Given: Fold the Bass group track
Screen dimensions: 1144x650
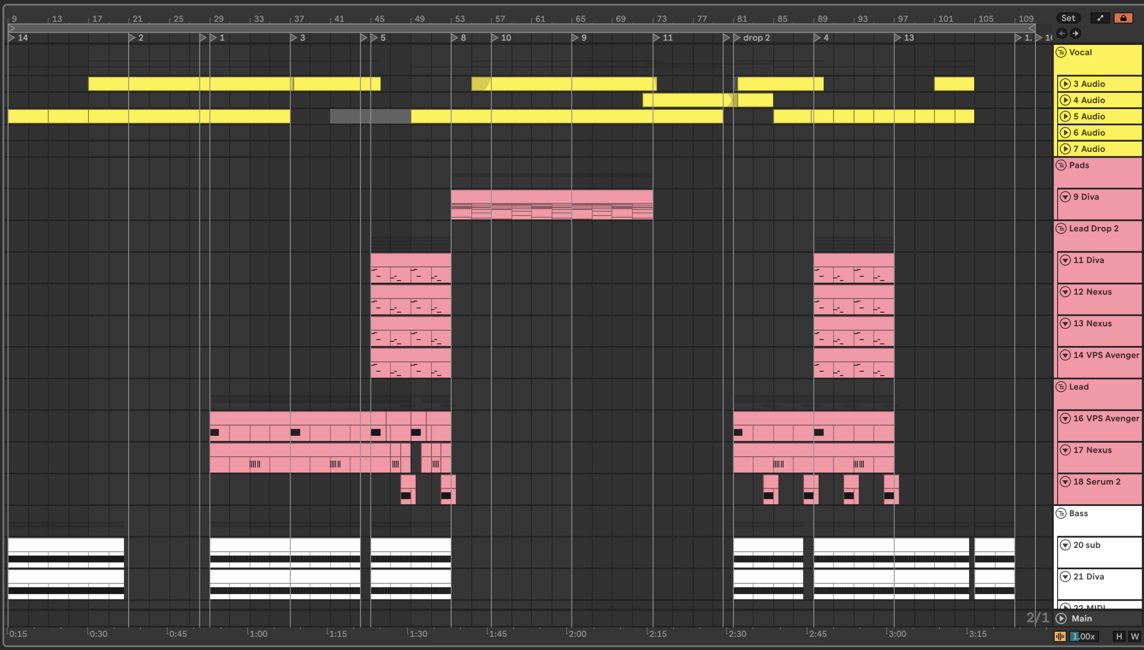Looking at the screenshot, I should coord(1061,514).
